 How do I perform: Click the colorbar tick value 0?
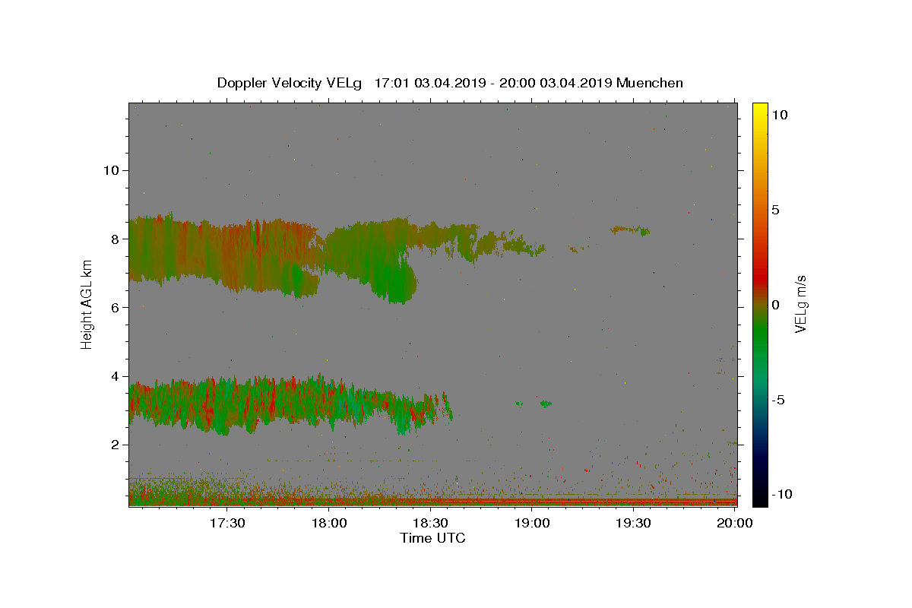point(776,305)
